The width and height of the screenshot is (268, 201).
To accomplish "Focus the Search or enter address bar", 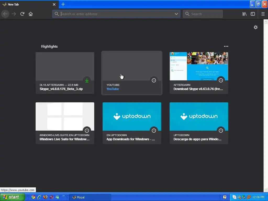I will coord(116,14).
